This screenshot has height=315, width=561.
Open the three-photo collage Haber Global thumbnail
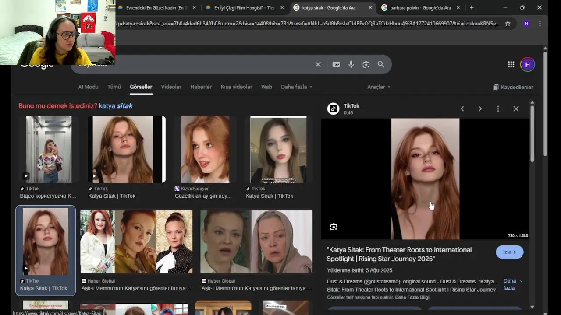point(136,241)
